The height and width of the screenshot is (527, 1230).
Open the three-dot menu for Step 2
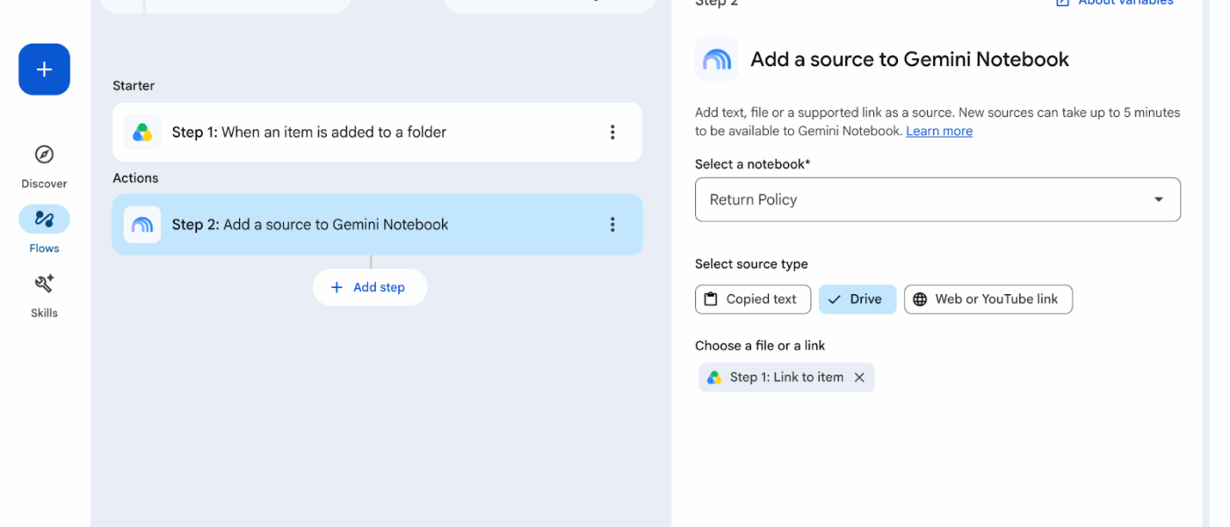(x=612, y=225)
